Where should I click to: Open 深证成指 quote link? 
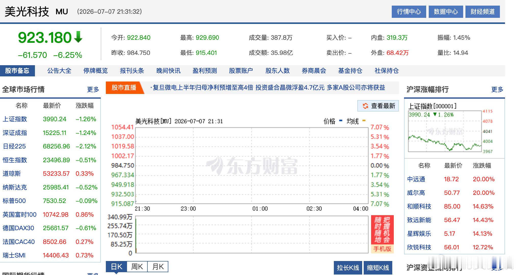pos(15,133)
